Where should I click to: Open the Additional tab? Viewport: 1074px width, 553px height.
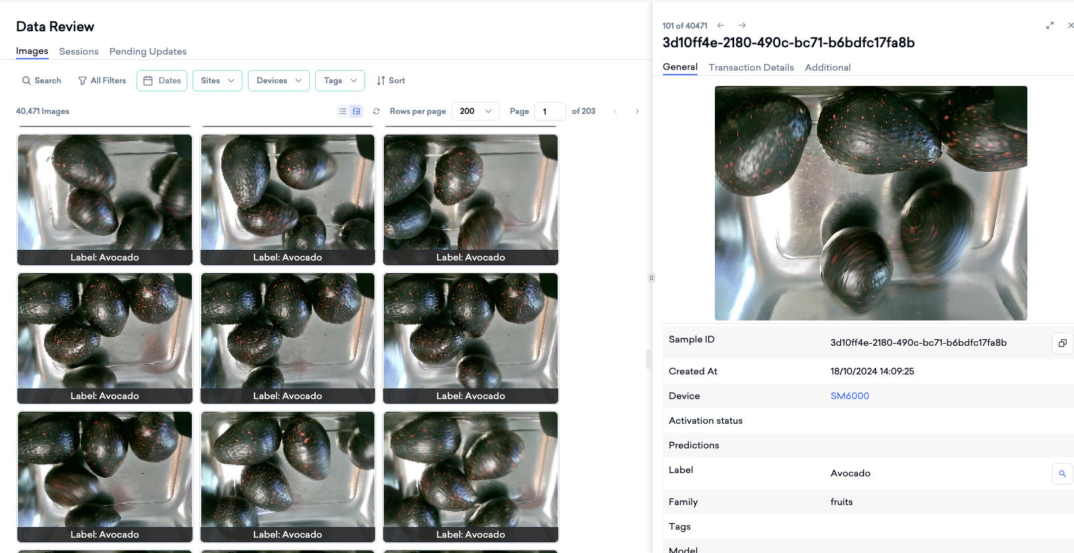click(827, 67)
